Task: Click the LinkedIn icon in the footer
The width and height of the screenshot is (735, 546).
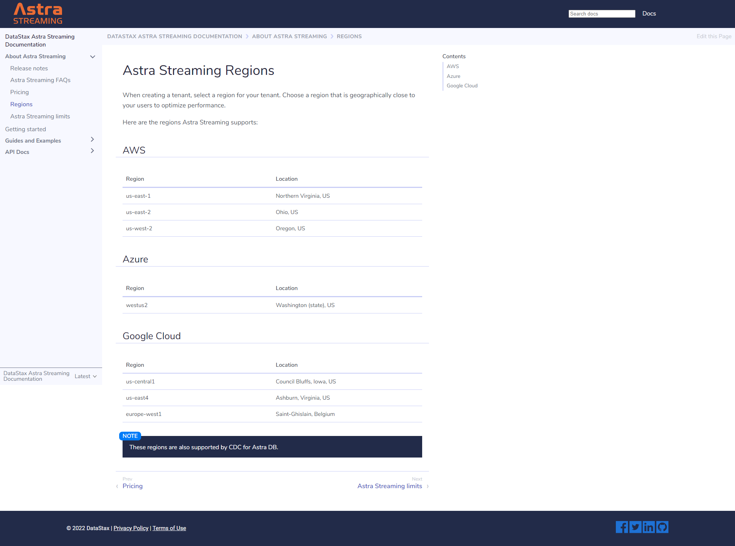Action: pos(649,527)
